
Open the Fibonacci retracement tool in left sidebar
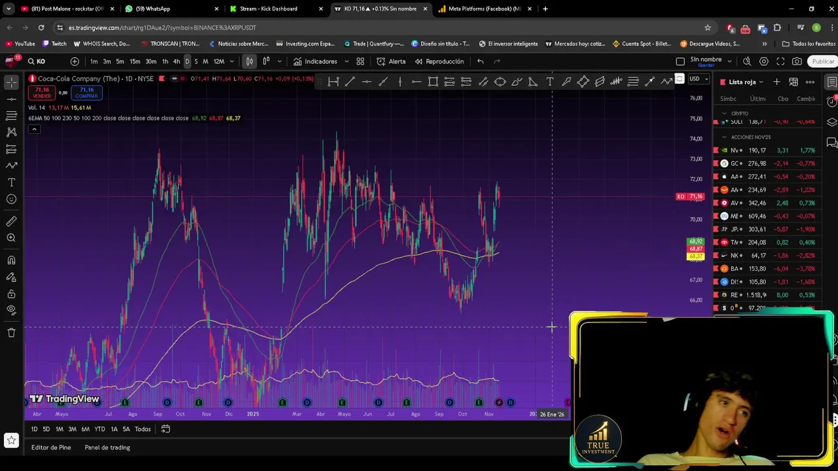[x=11, y=116]
